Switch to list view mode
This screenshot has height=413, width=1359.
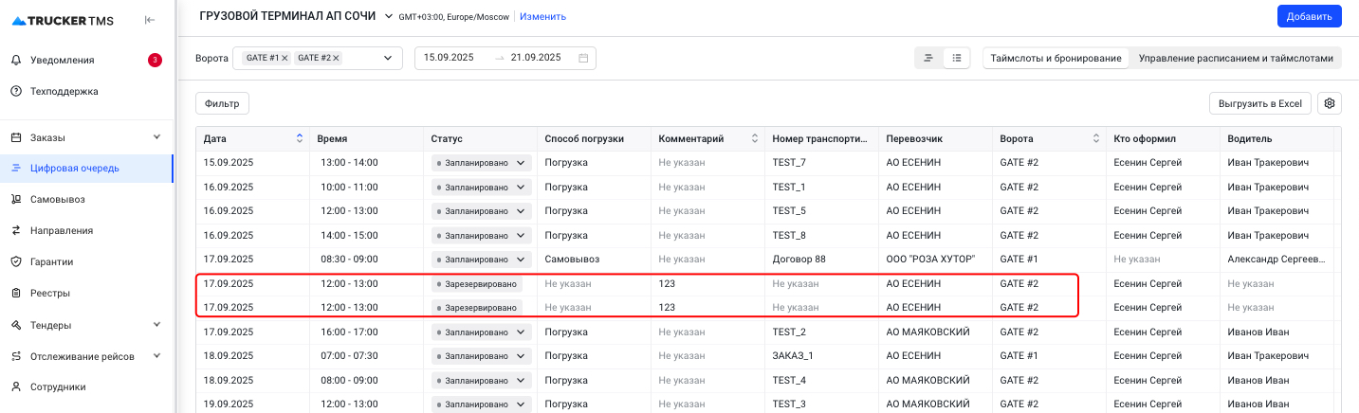point(957,58)
